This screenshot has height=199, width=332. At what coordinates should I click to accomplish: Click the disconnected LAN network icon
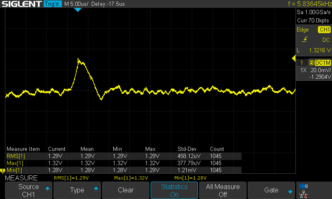pos(304,194)
